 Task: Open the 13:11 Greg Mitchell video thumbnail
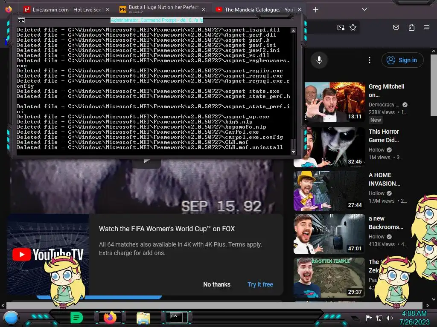point(335,102)
